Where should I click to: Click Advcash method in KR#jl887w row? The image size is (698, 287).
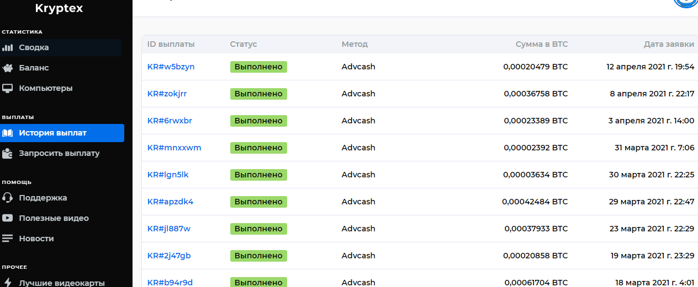pyautogui.click(x=358, y=229)
